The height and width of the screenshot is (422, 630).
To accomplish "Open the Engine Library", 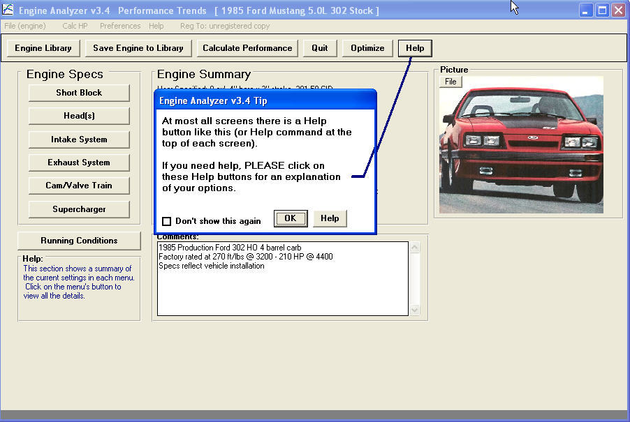I will tap(43, 47).
